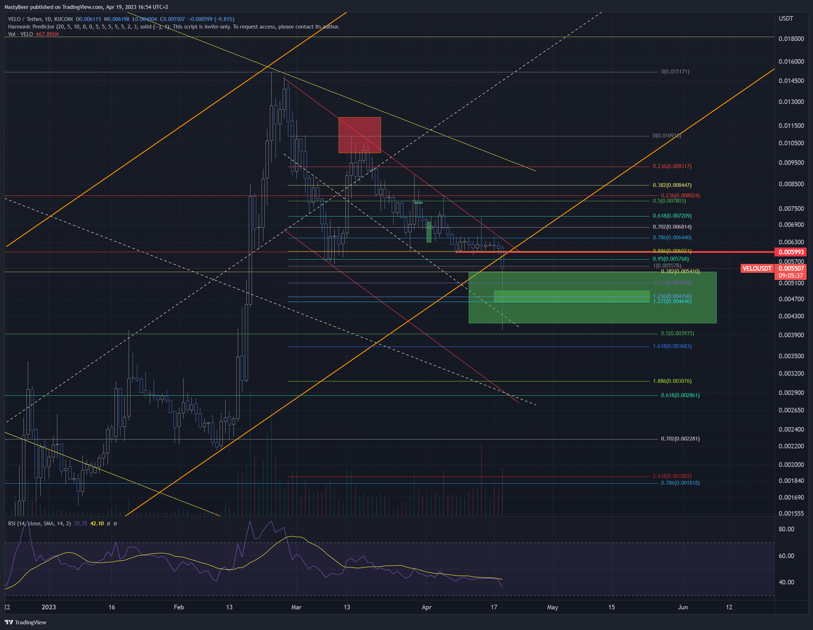Click the 0.002000 price axis label
The height and width of the screenshot is (630, 813).
point(791,464)
